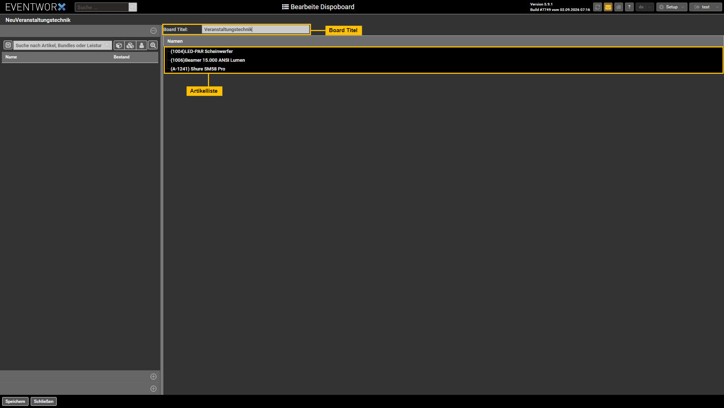
Task: Open filter dropdown left of article search
Action: tap(8, 45)
